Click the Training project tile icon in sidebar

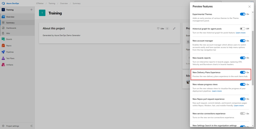pos(3,10)
